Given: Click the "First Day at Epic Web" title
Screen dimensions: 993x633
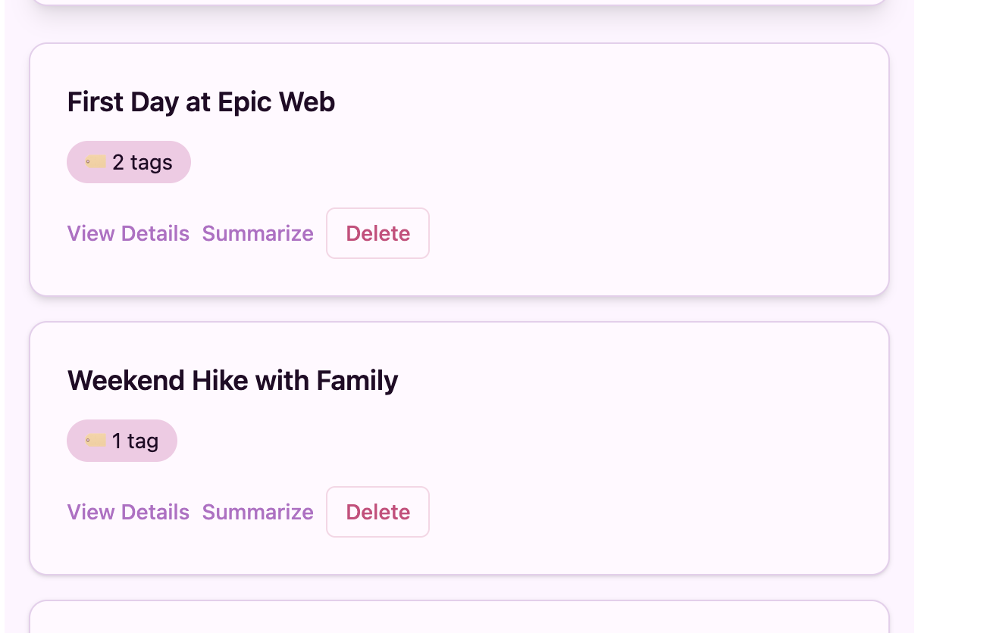Looking at the screenshot, I should (x=201, y=102).
